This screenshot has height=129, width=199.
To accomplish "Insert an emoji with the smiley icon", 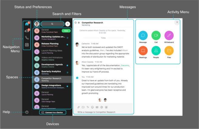I will [x=92, y=107].
